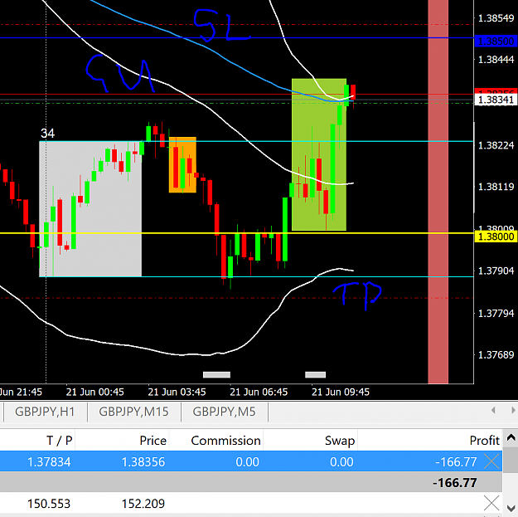Click the 1.37794 price scale value
518x517 pixels.
click(x=496, y=313)
